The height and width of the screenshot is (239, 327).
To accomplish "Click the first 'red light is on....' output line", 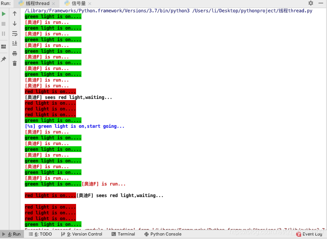I will (x=50, y=92).
